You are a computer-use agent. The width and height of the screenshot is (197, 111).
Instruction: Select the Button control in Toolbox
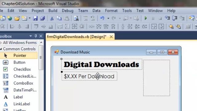point(19,62)
